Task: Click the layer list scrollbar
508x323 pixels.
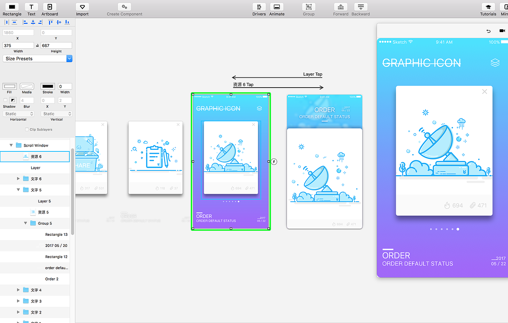Action: [x=72, y=192]
